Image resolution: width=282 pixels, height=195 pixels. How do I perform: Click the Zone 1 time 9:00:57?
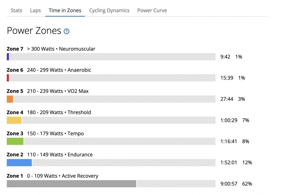(229, 184)
